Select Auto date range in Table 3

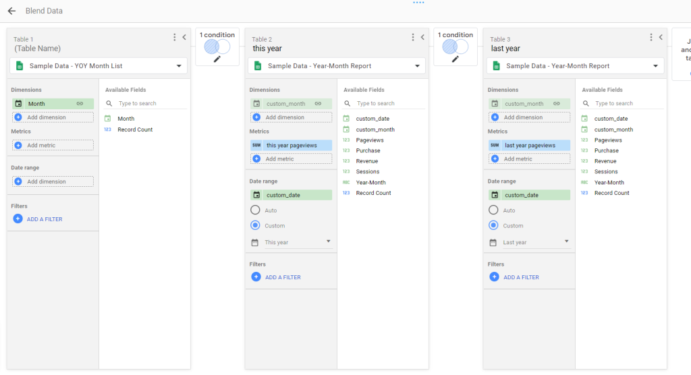point(493,210)
